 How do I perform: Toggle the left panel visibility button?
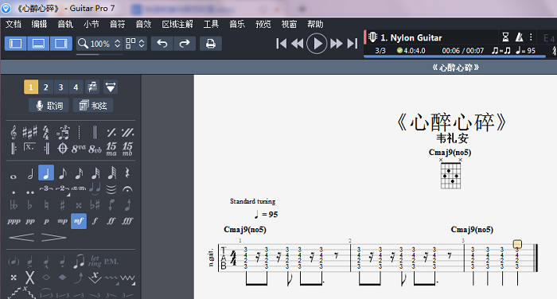click(x=16, y=44)
